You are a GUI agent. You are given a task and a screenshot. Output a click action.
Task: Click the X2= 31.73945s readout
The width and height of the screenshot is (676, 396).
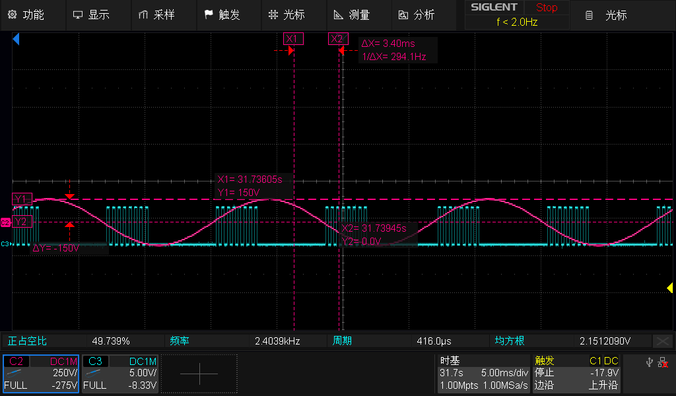(374, 228)
